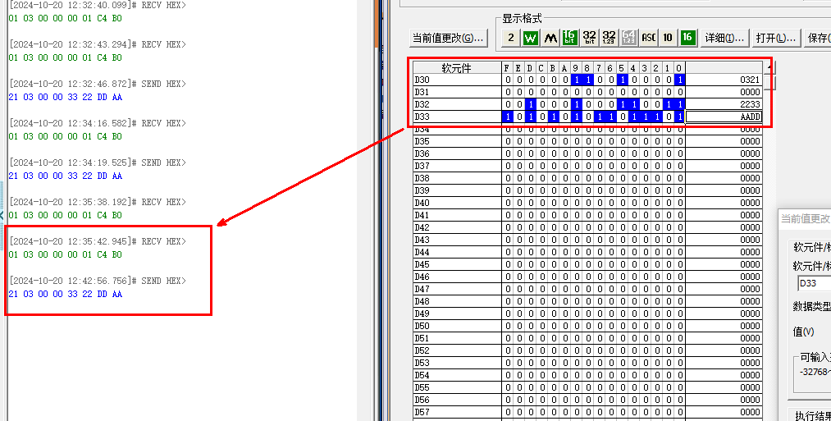Screen dimensions: 831x421
Task: Switch to word display icon 'W'
Action: 531,38
